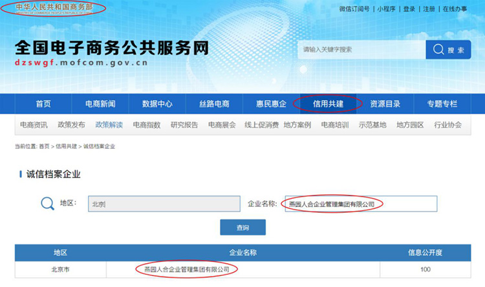Open the 政策解读 submenu item

click(x=109, y=125)
